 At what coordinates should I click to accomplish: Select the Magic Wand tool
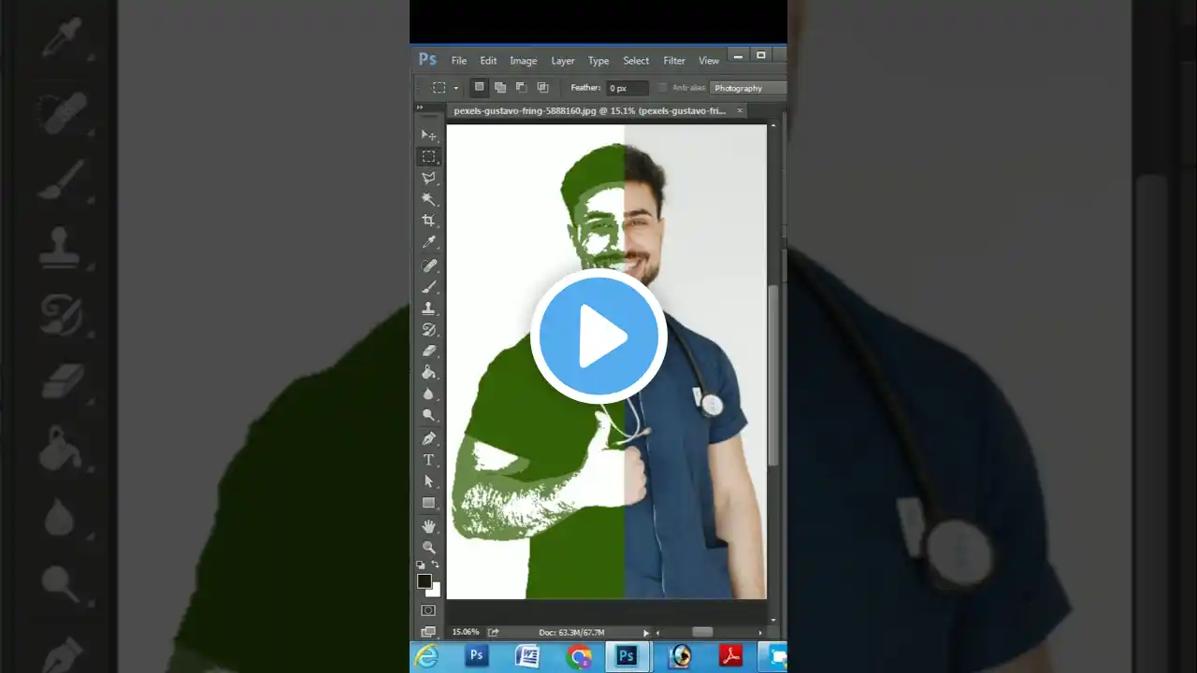(428, 199)
